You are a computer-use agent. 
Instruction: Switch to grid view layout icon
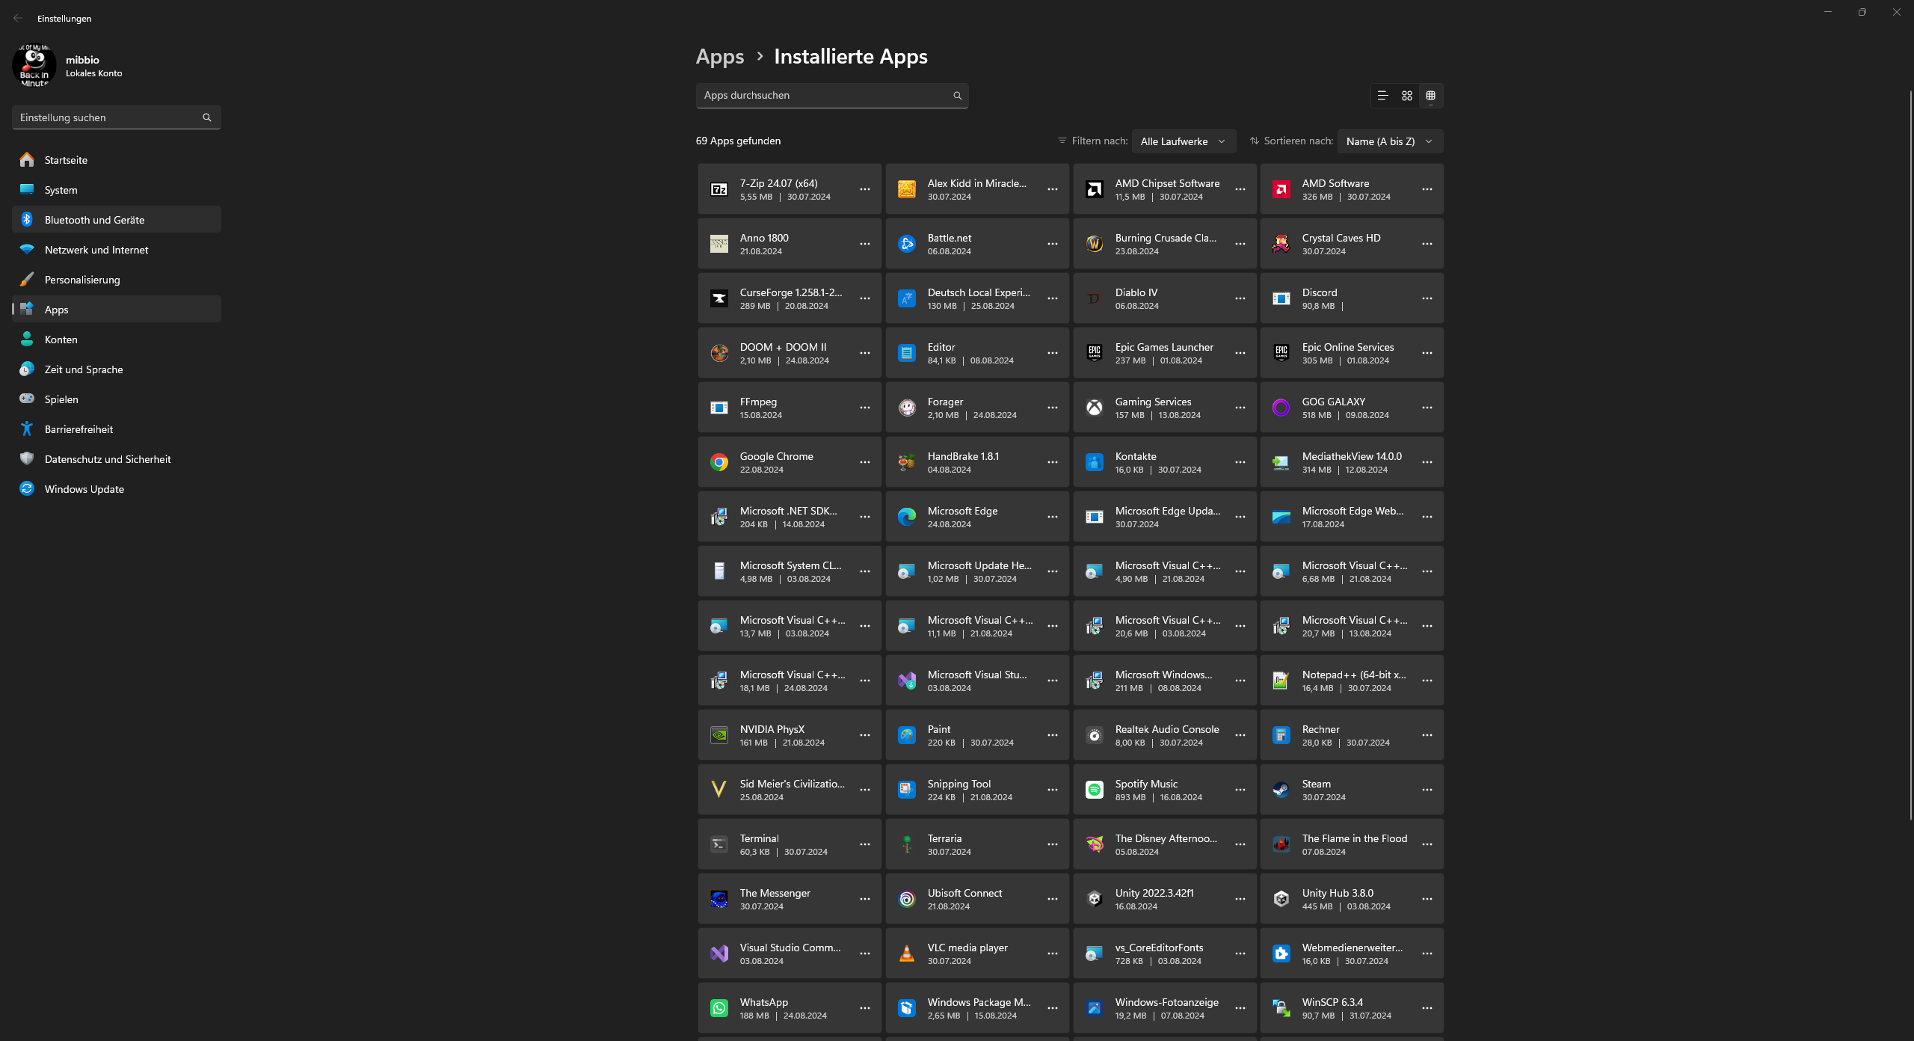click(x=1407, y=96)
